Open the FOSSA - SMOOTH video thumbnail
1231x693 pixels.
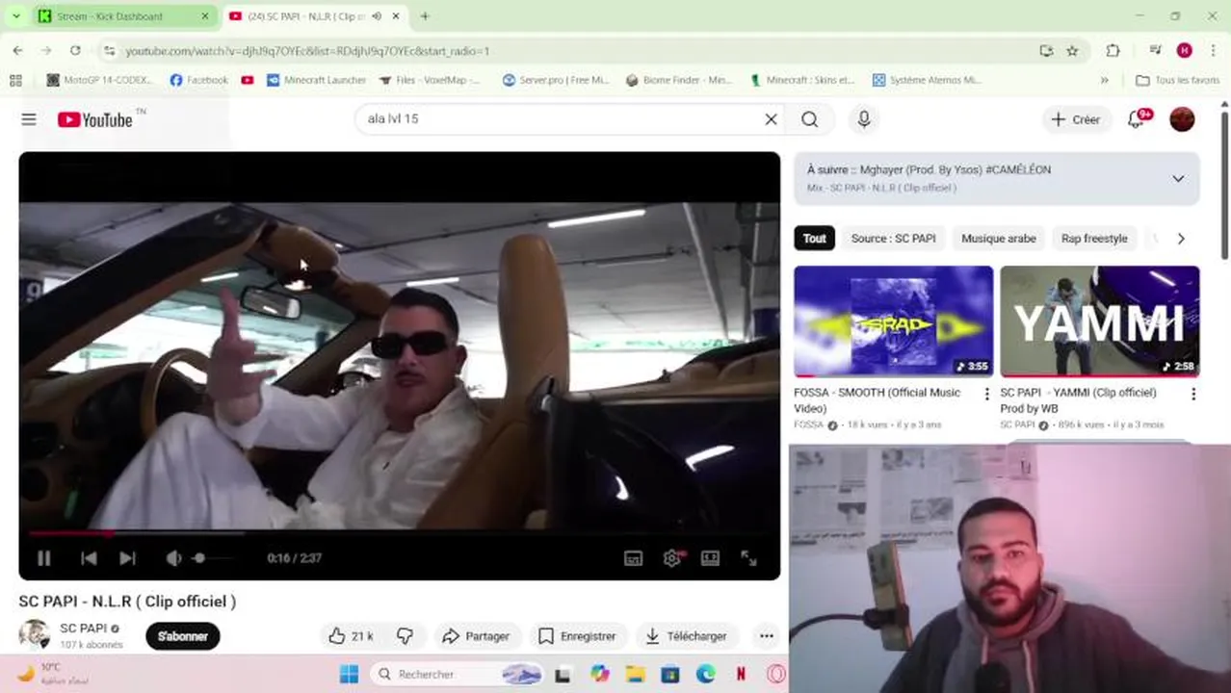point(893,321)
